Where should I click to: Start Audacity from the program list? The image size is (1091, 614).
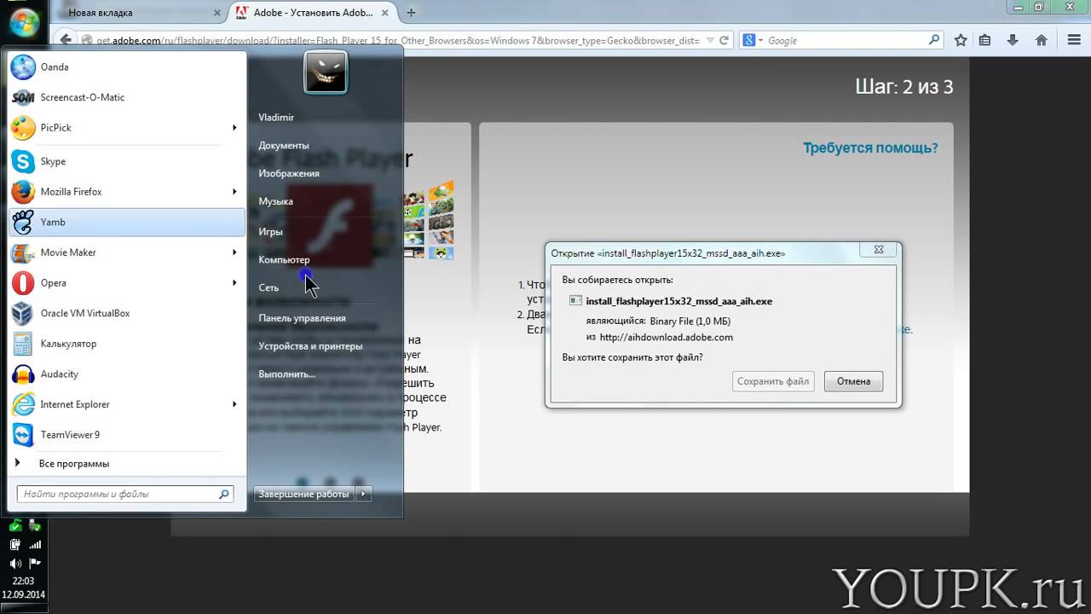pyautogui.click(x=127, y=374)
